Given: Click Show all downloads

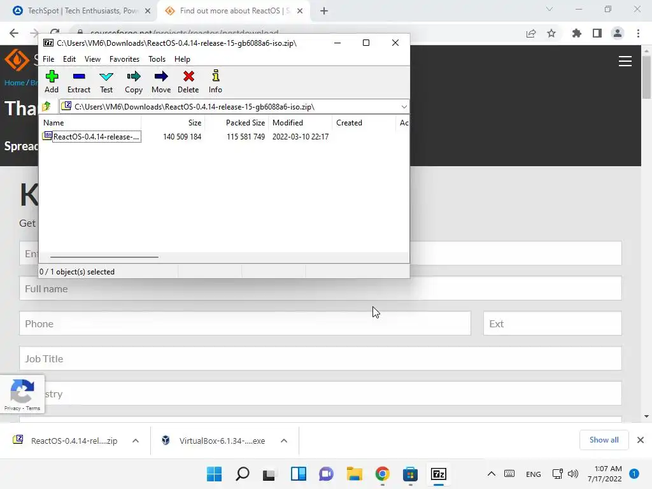Looking at the screenshot, I should pos(604,440).
